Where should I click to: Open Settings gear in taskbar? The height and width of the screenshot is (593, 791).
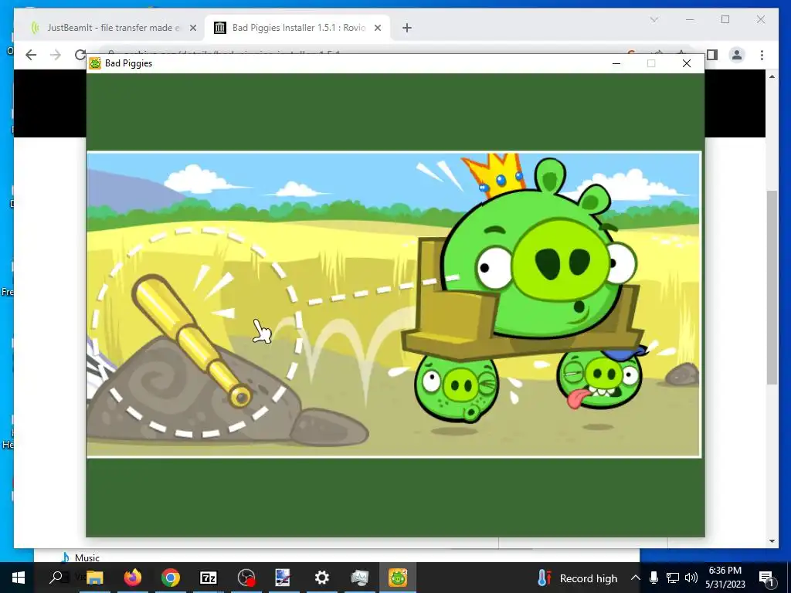[x=322, y=578]
